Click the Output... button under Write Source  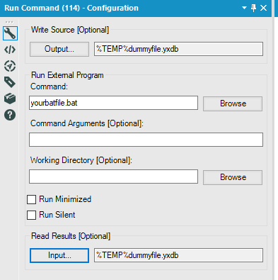point(59,49)
